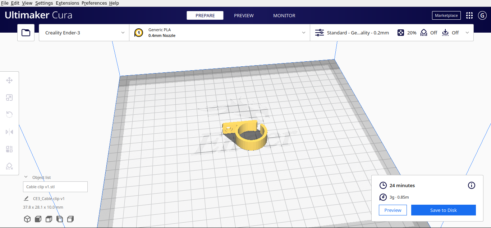Expand the Creality Ender-3 printer dropdown

[84, 33]
